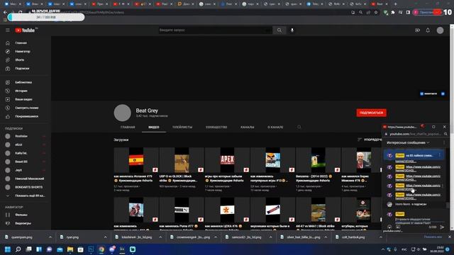
Task: Click the red ПОДПИСАТЬСЯ subscribe button
Action: 372,113
